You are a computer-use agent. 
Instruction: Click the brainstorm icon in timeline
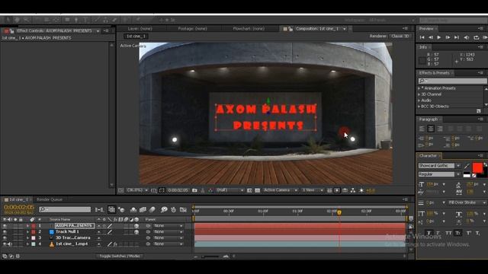(x=164, y=210)
